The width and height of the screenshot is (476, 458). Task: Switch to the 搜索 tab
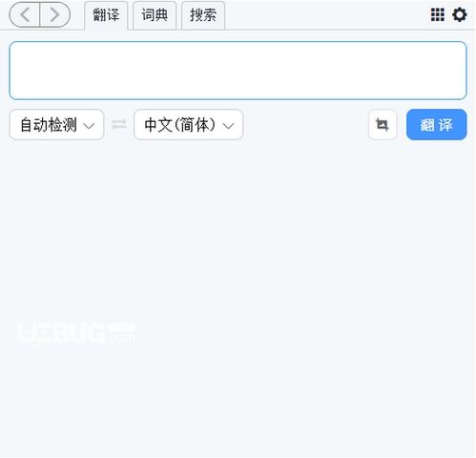(203, 15)
